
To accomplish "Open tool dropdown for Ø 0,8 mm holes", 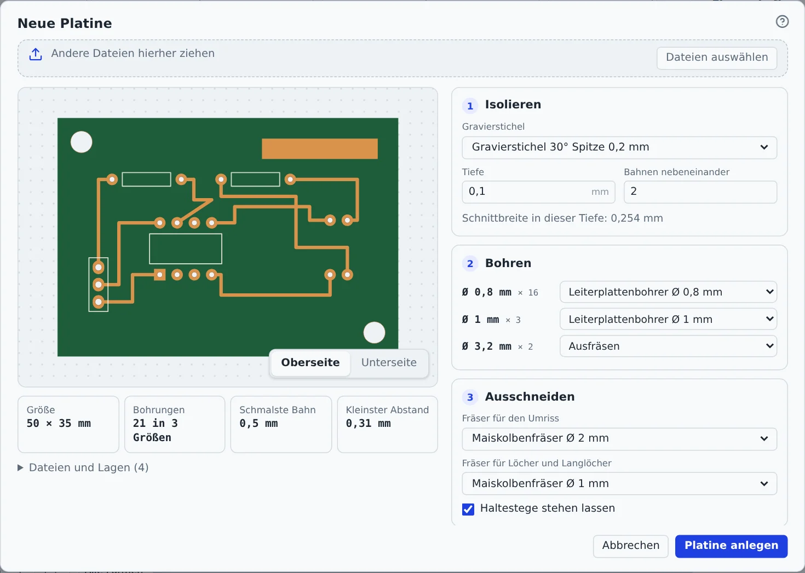I will [668, 292].
